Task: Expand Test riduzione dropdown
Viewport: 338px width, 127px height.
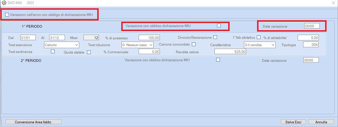Action: click(138, 45)
